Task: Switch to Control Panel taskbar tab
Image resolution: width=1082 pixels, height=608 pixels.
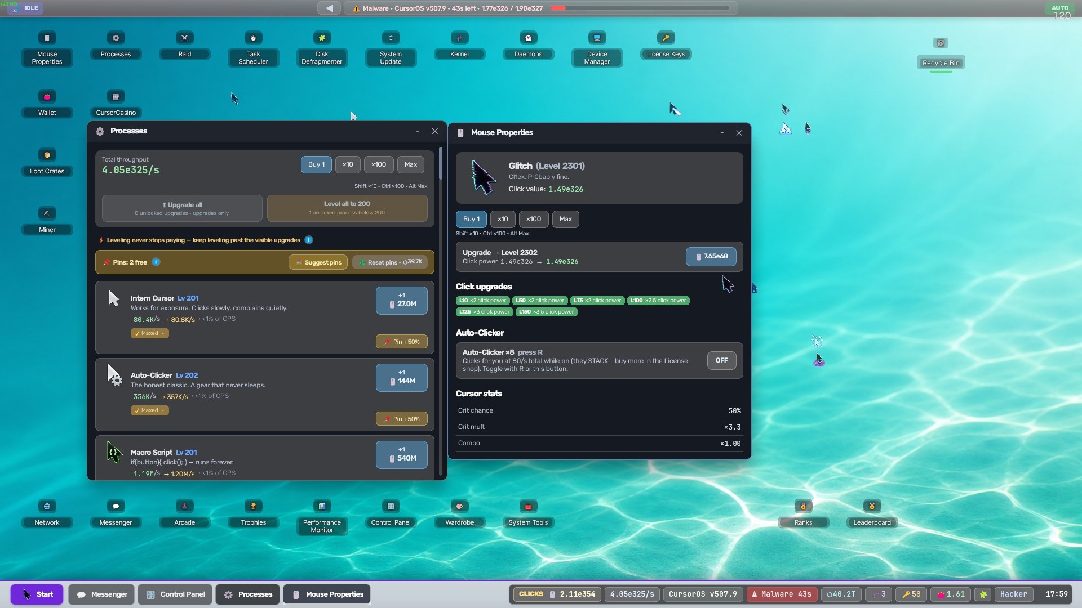Action: tap(175, 594)
